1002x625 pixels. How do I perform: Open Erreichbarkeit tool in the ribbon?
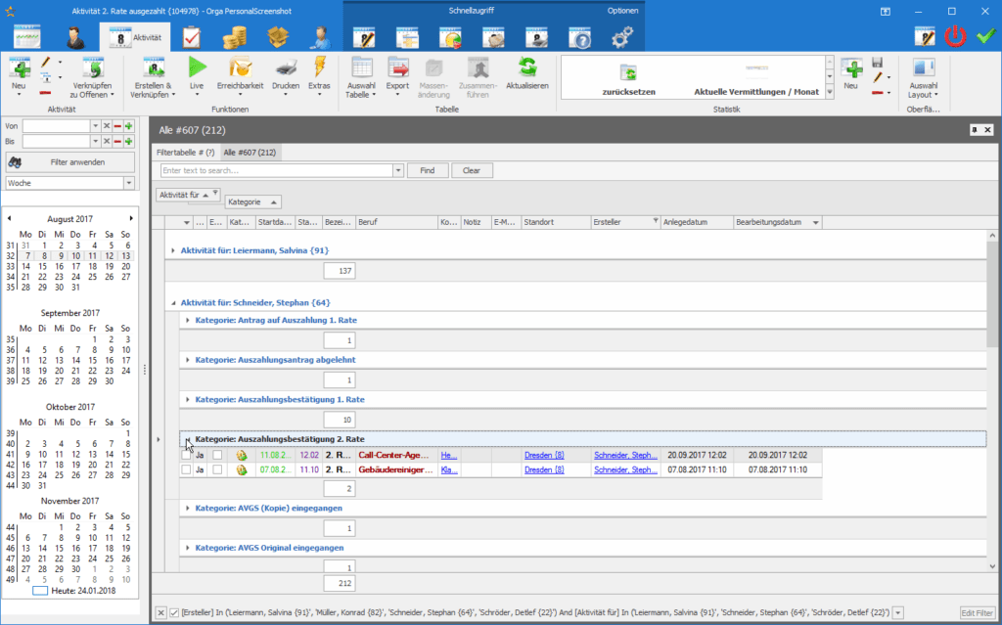[241, 67]
